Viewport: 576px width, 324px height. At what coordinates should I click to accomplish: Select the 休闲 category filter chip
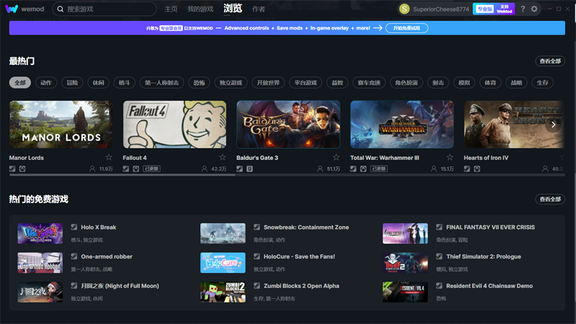tap(98, 83)
